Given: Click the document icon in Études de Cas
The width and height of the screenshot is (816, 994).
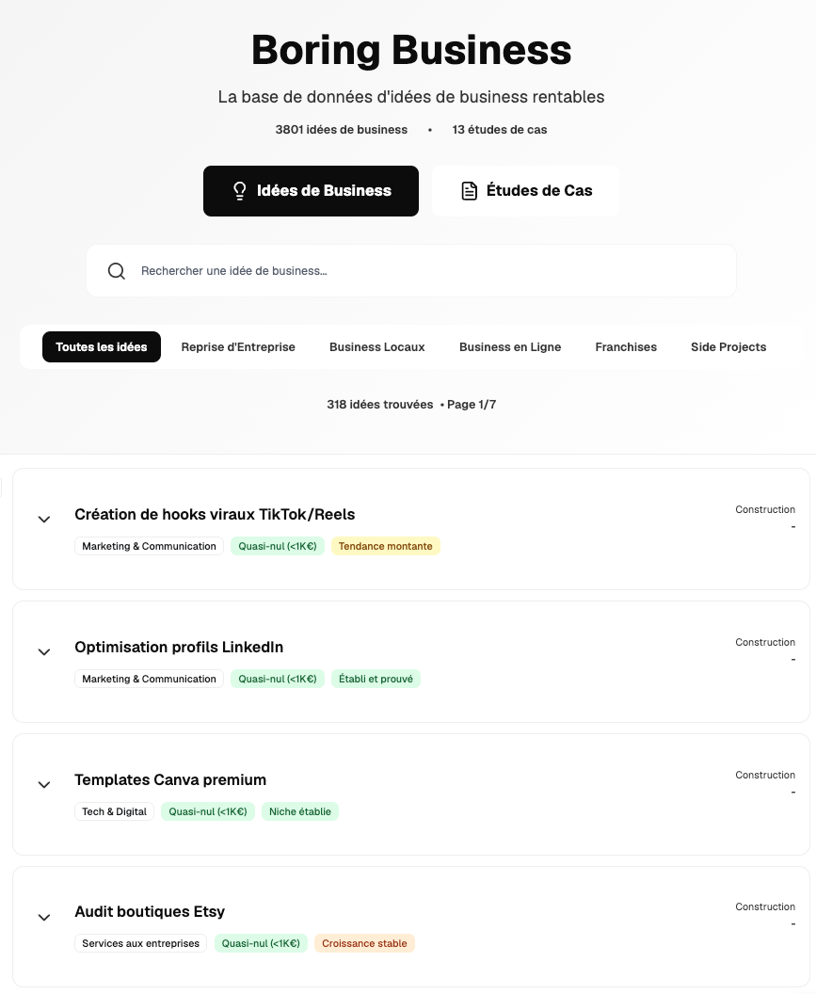Looking at the screenshot, I should click(469, 191).
